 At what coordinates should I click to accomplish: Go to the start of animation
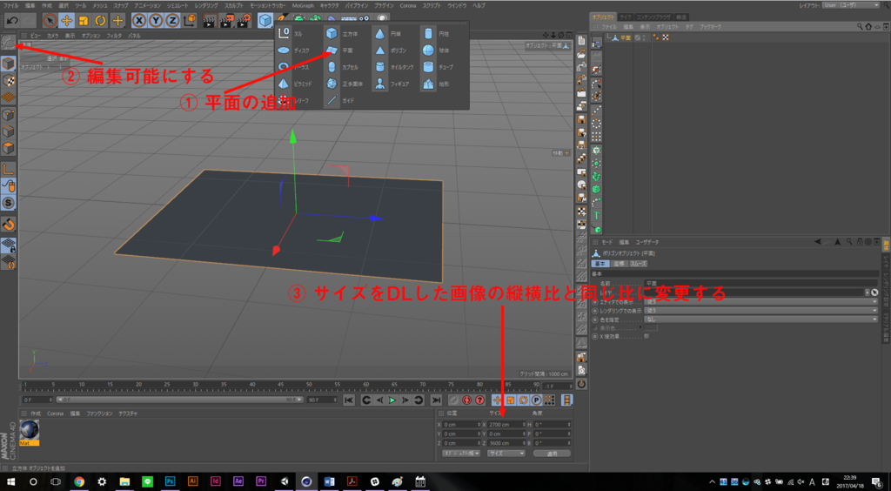pyautogui.click(x=350, y=400)
